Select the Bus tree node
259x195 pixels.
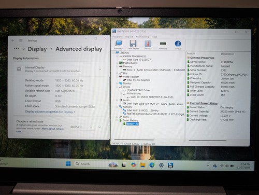point(125,73)
